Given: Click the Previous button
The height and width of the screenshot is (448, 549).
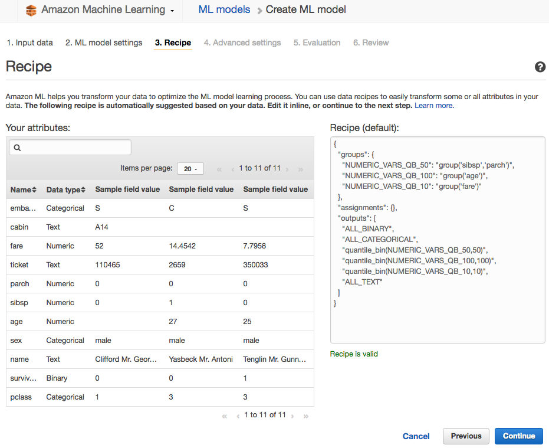Looking at the screenshot, I should coord(466,436).
